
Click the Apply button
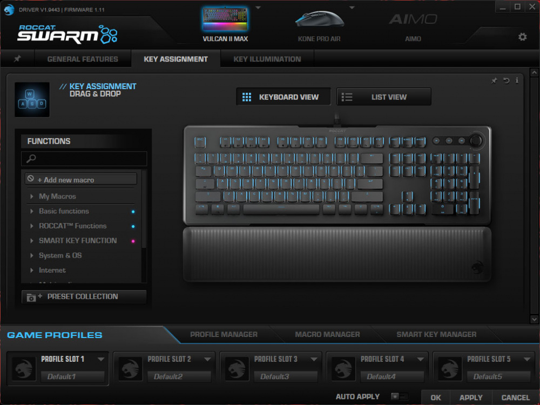click(x=471, y=397)
